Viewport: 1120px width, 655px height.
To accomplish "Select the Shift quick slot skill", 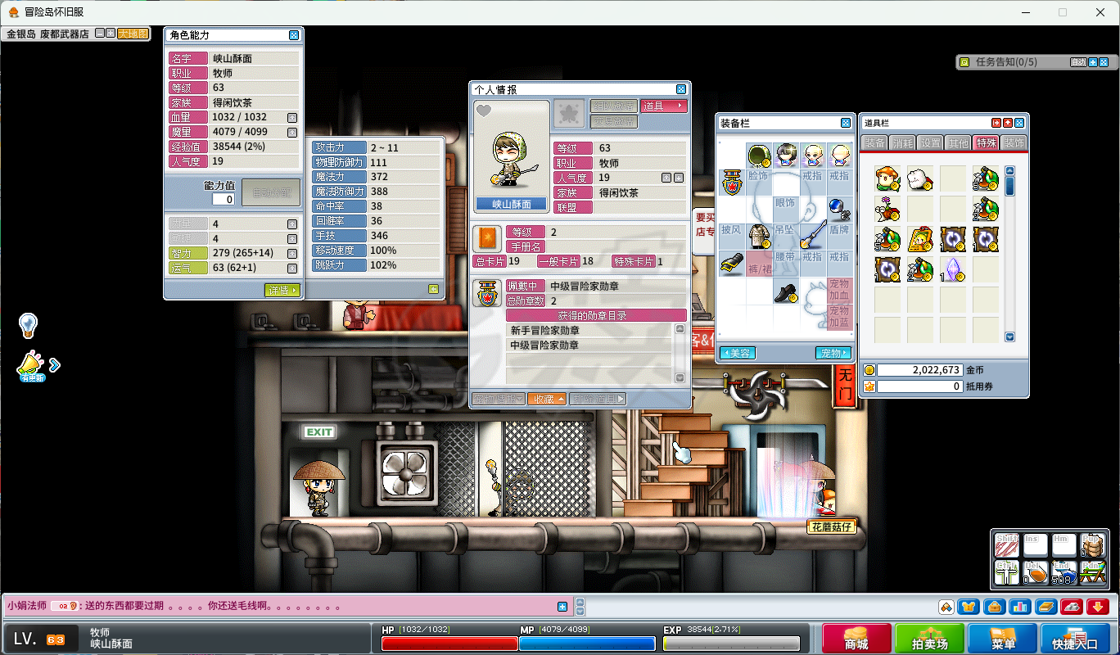I will click(x=1006, y=544).
